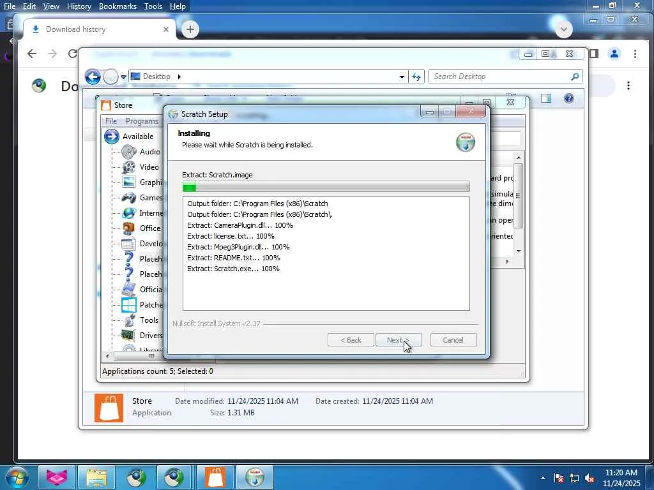Expand the Explorer address bar dropdown
Screen dimensions: 654x490
click(x=402, y=77)
